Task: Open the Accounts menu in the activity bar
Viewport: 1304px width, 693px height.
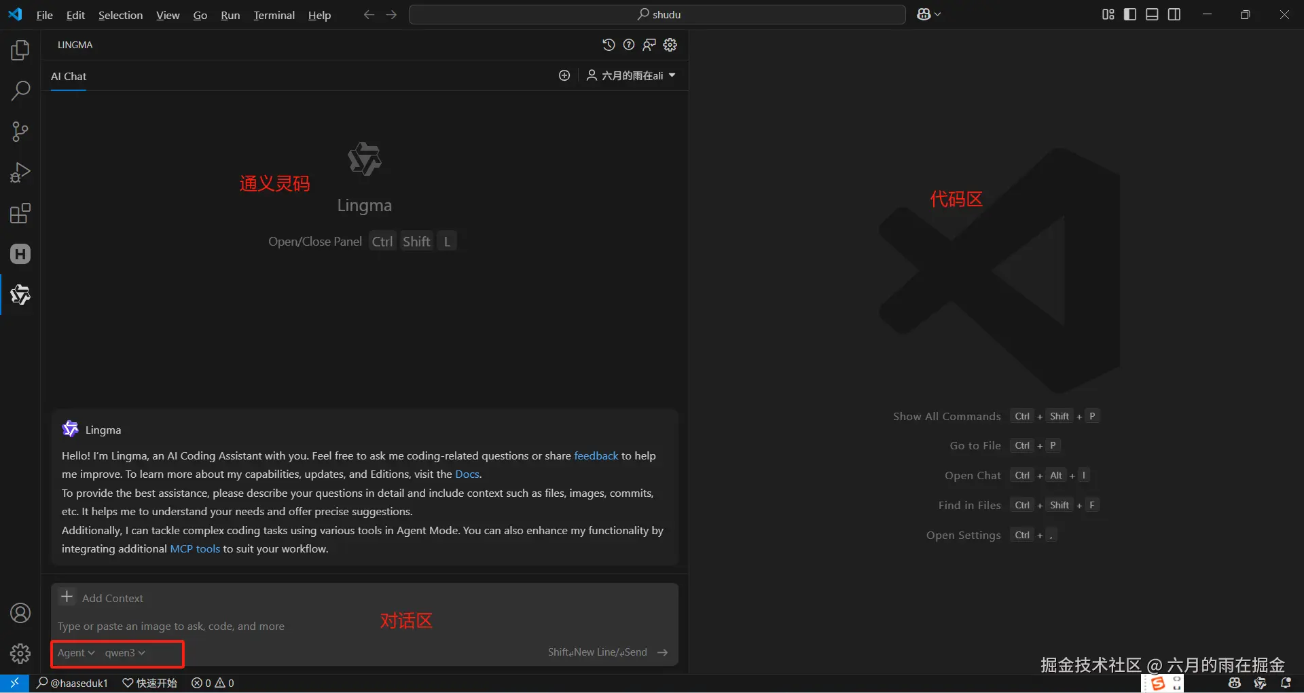Action: [x=20, y=613]
